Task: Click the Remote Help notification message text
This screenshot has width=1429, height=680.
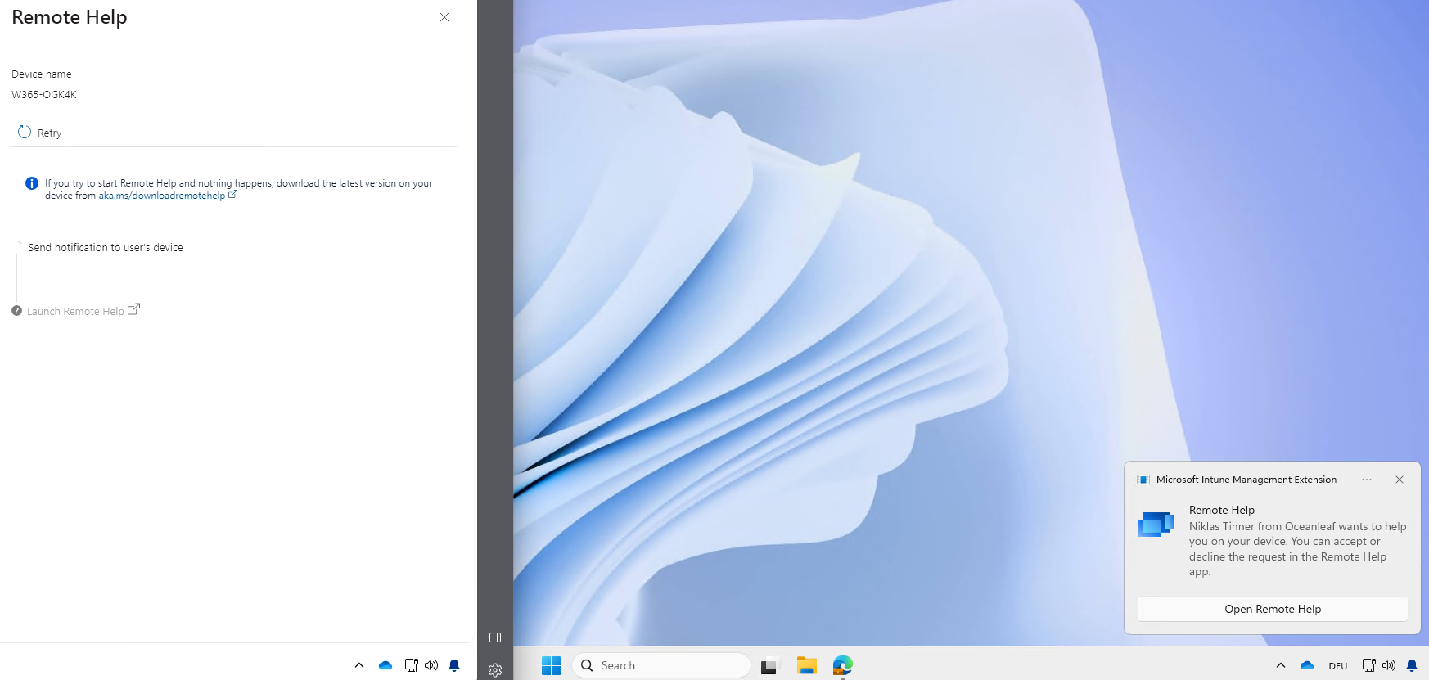Action: pos(1298,549)
